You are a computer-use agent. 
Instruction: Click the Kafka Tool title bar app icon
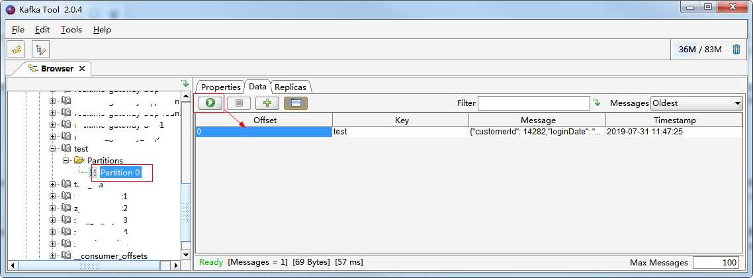10,9
